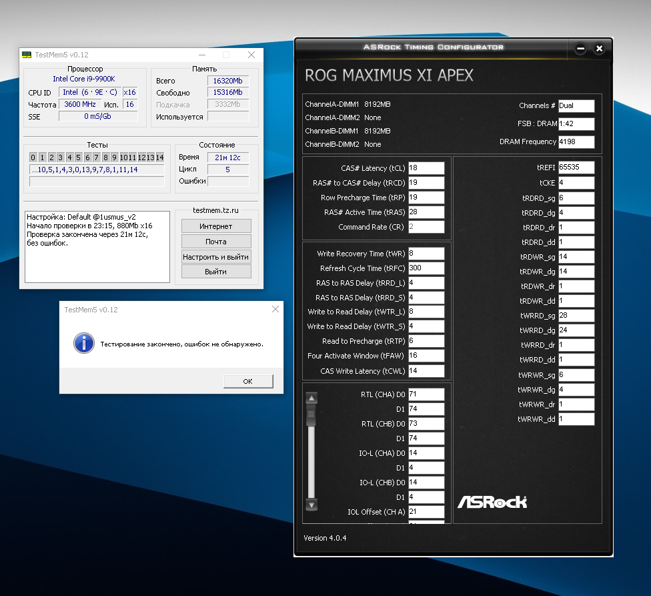Click the DRAM Frequency field

click(576, 141)
